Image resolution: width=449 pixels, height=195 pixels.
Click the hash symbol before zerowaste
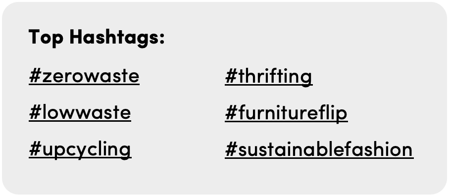tap(35, 76)
